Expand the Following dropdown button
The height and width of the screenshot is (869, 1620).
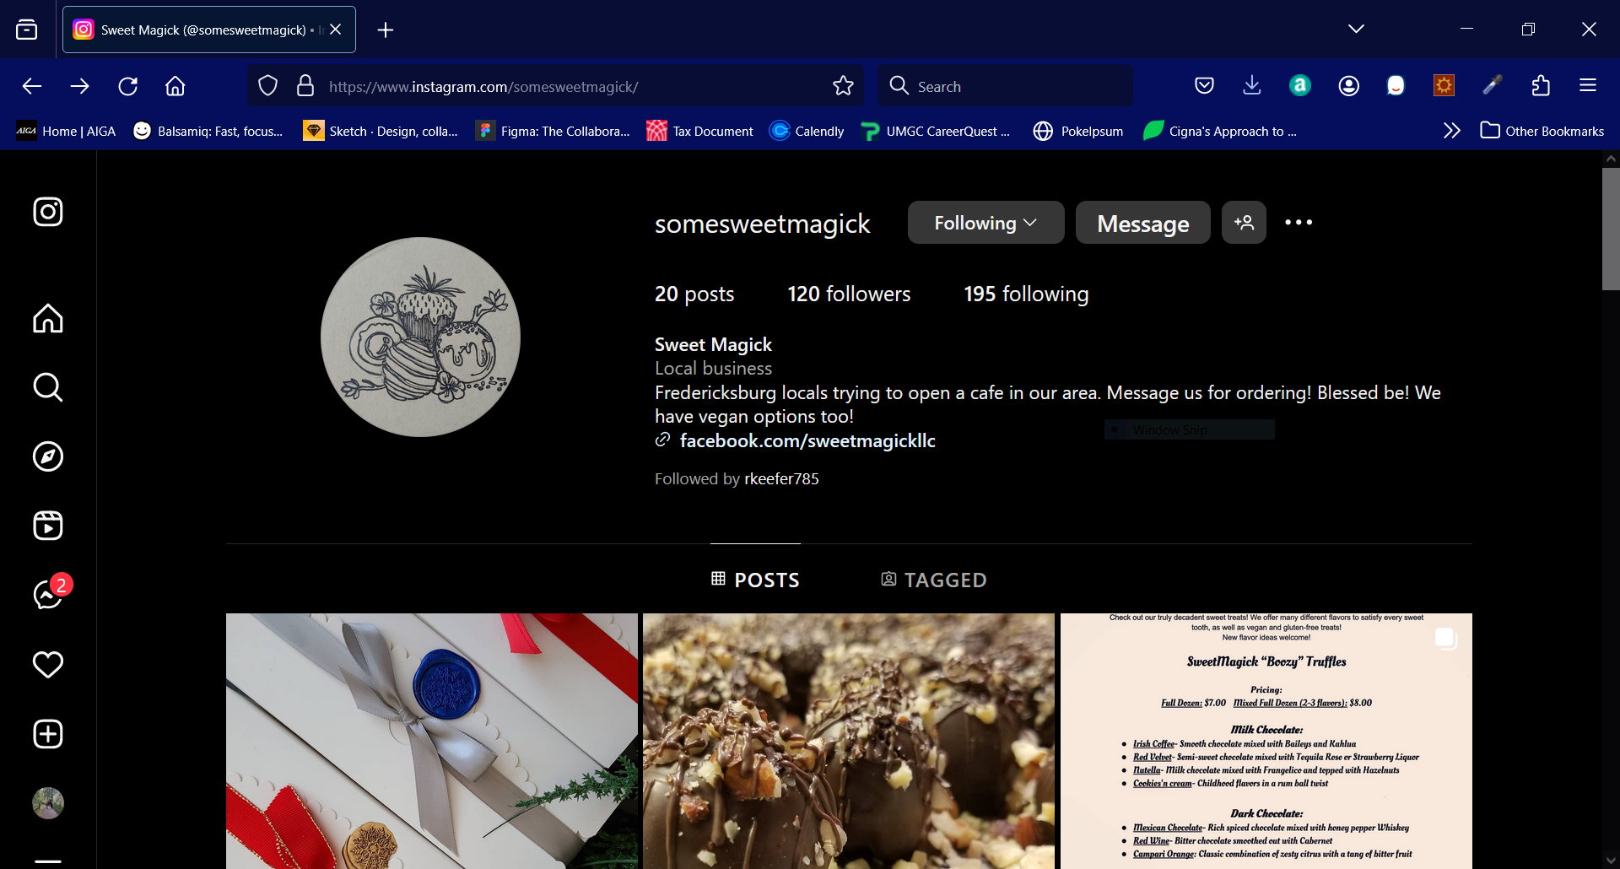[x=985, y=223]
